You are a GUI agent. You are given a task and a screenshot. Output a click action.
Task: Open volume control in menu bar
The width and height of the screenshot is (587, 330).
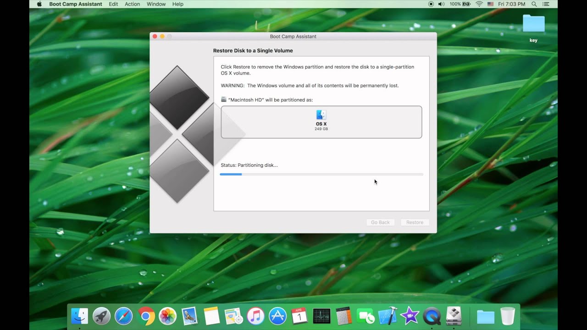[x=442, y=4]
